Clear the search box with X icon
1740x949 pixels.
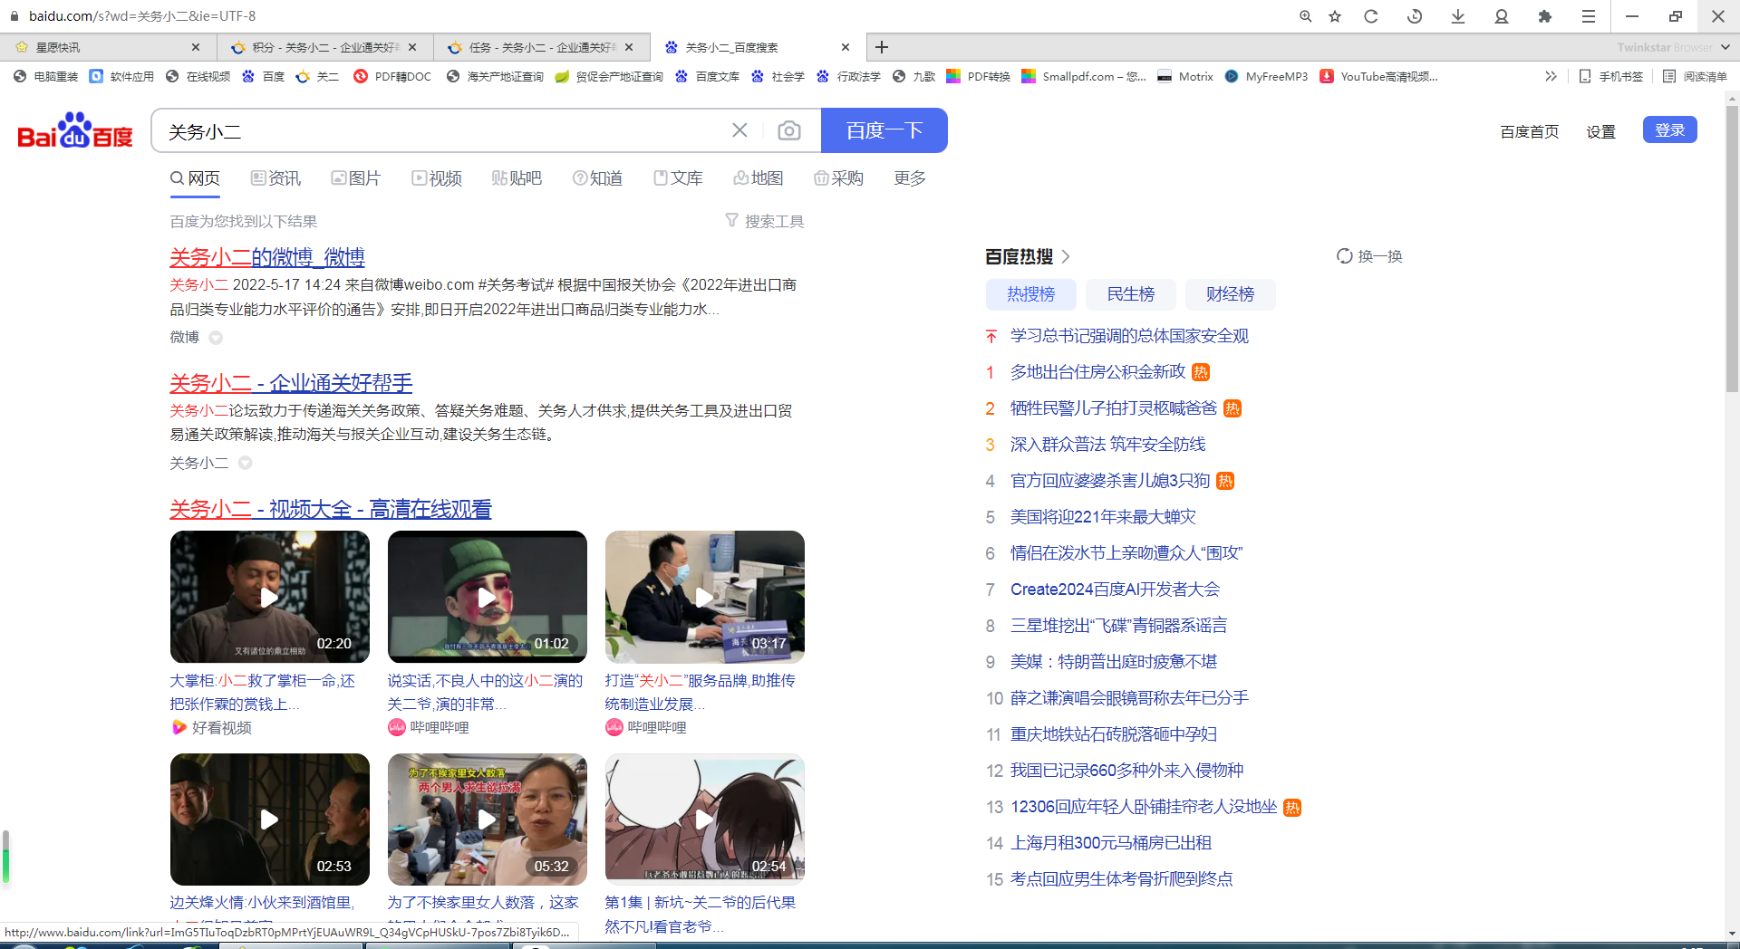click(x=739, y=130)
